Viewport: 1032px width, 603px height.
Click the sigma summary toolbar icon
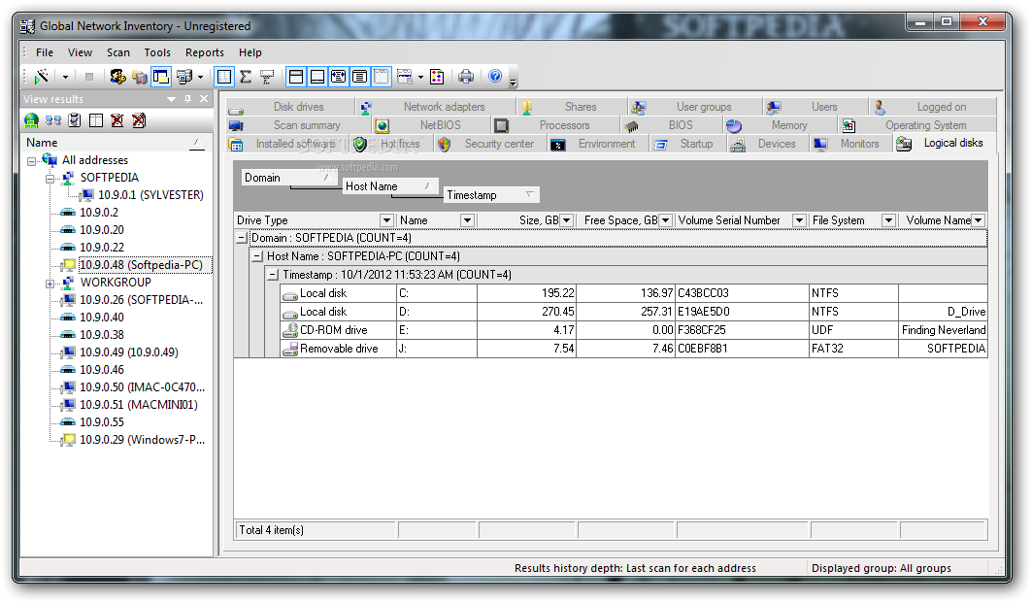tap(246, 77)
